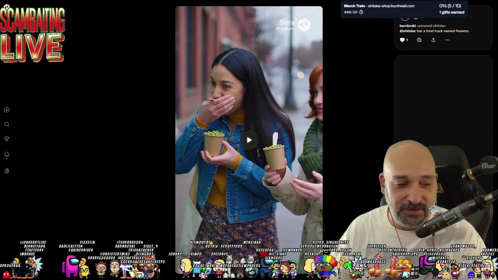Click the Scambaiting Live logo
This screenshot has height=280, width=498.
[x=33, y=34]
